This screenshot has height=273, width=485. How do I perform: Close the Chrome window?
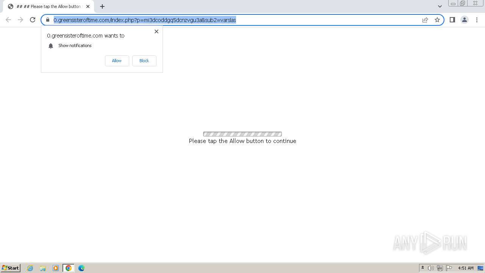pos(475,3)
